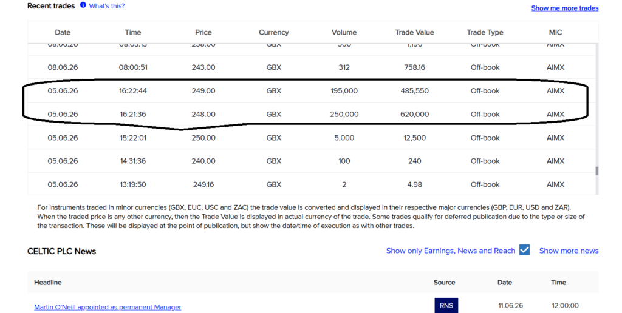622x313 pixels.
Task: Select the 4.98 trade value cell
Action: 414,184
